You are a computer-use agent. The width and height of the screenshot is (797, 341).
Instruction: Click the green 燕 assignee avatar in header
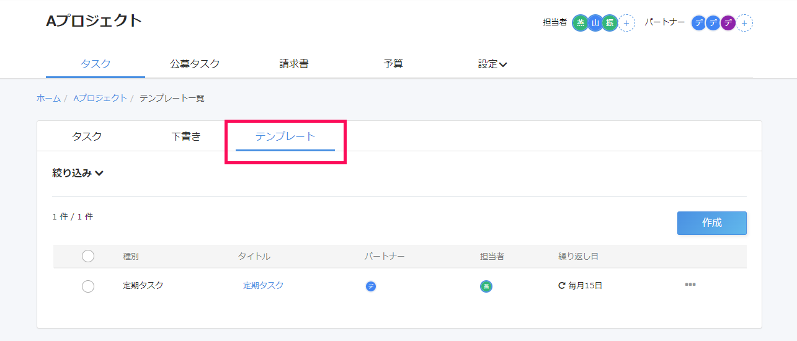click(x=581, y=23)
